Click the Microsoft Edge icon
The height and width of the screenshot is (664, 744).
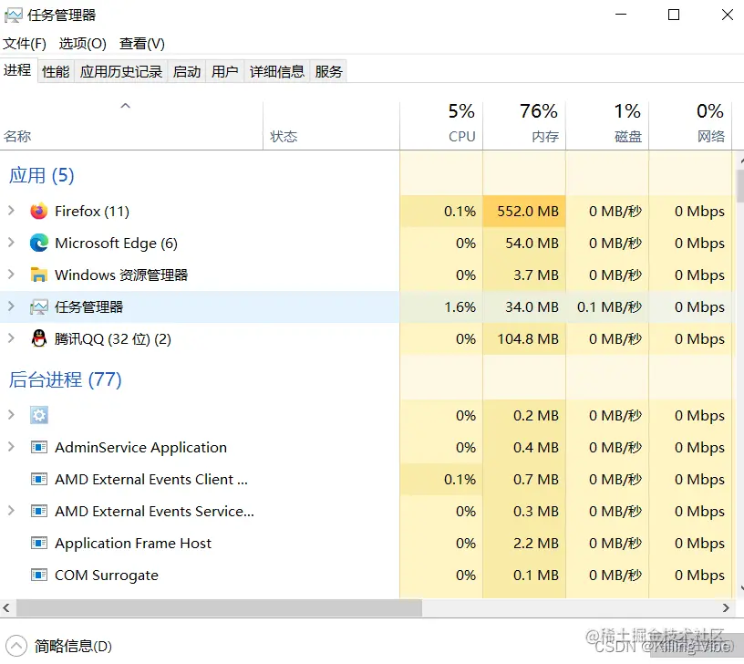click(x=39, y=243)
